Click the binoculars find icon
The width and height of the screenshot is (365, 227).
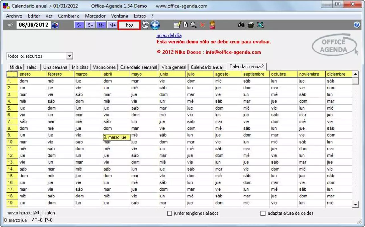click(x=242, y=25)
